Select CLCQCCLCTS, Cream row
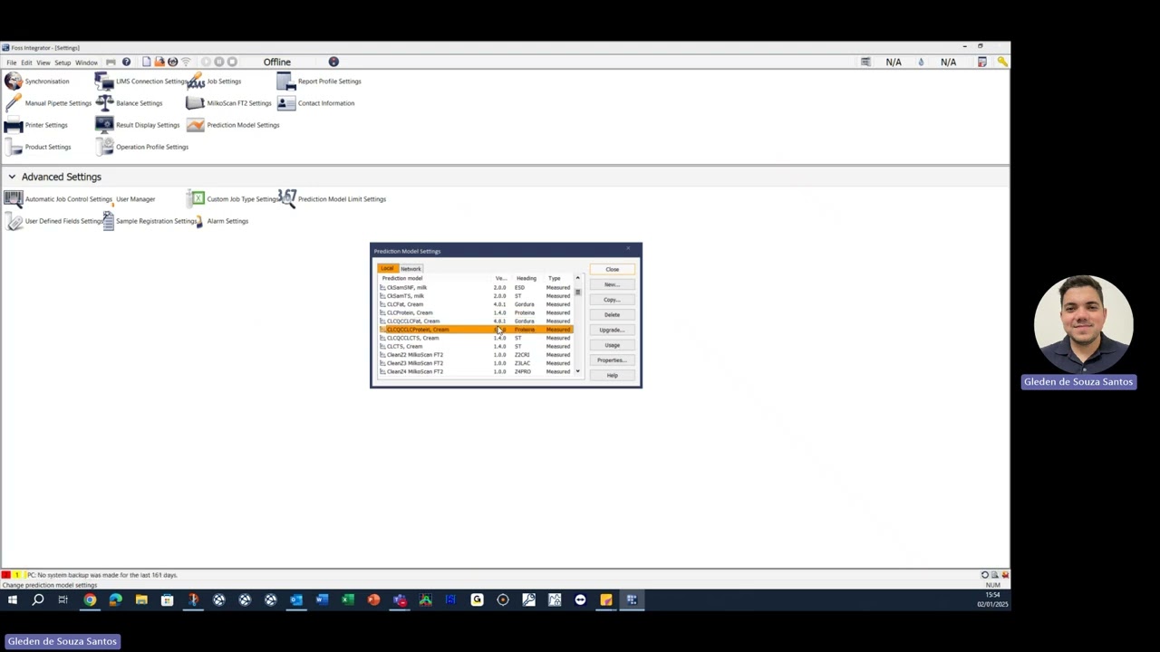Viewport: 1160px width, 652px height. tap(475, 338)
